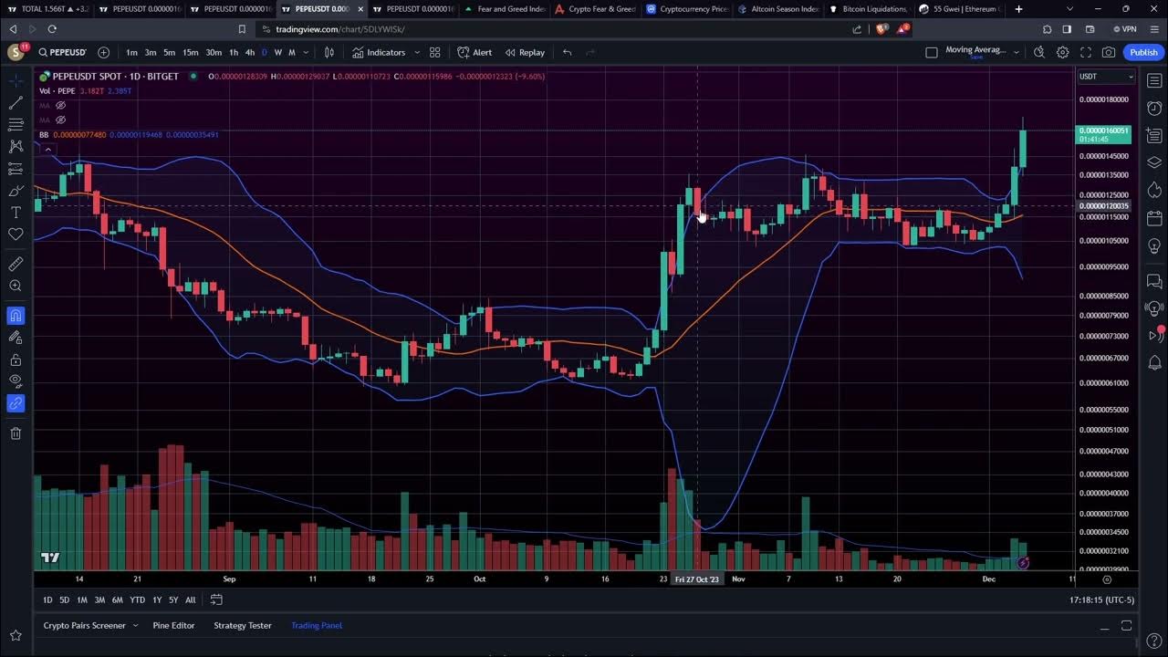Open the heart icons tool in the left toolbar

click(x=16, y=235)
